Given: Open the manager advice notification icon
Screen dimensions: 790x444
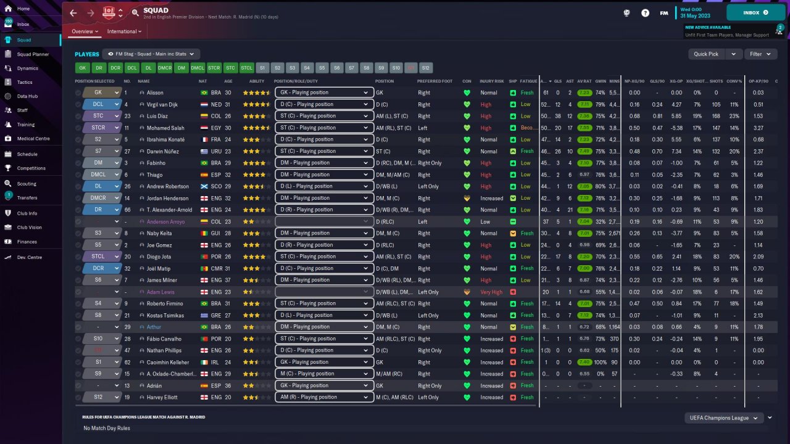Looking at the screenshot, I should click(780, 30).
